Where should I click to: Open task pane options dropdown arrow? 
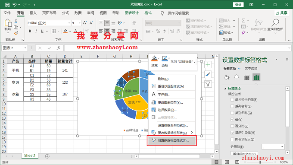pyautogui.click(x=276, y=60)
